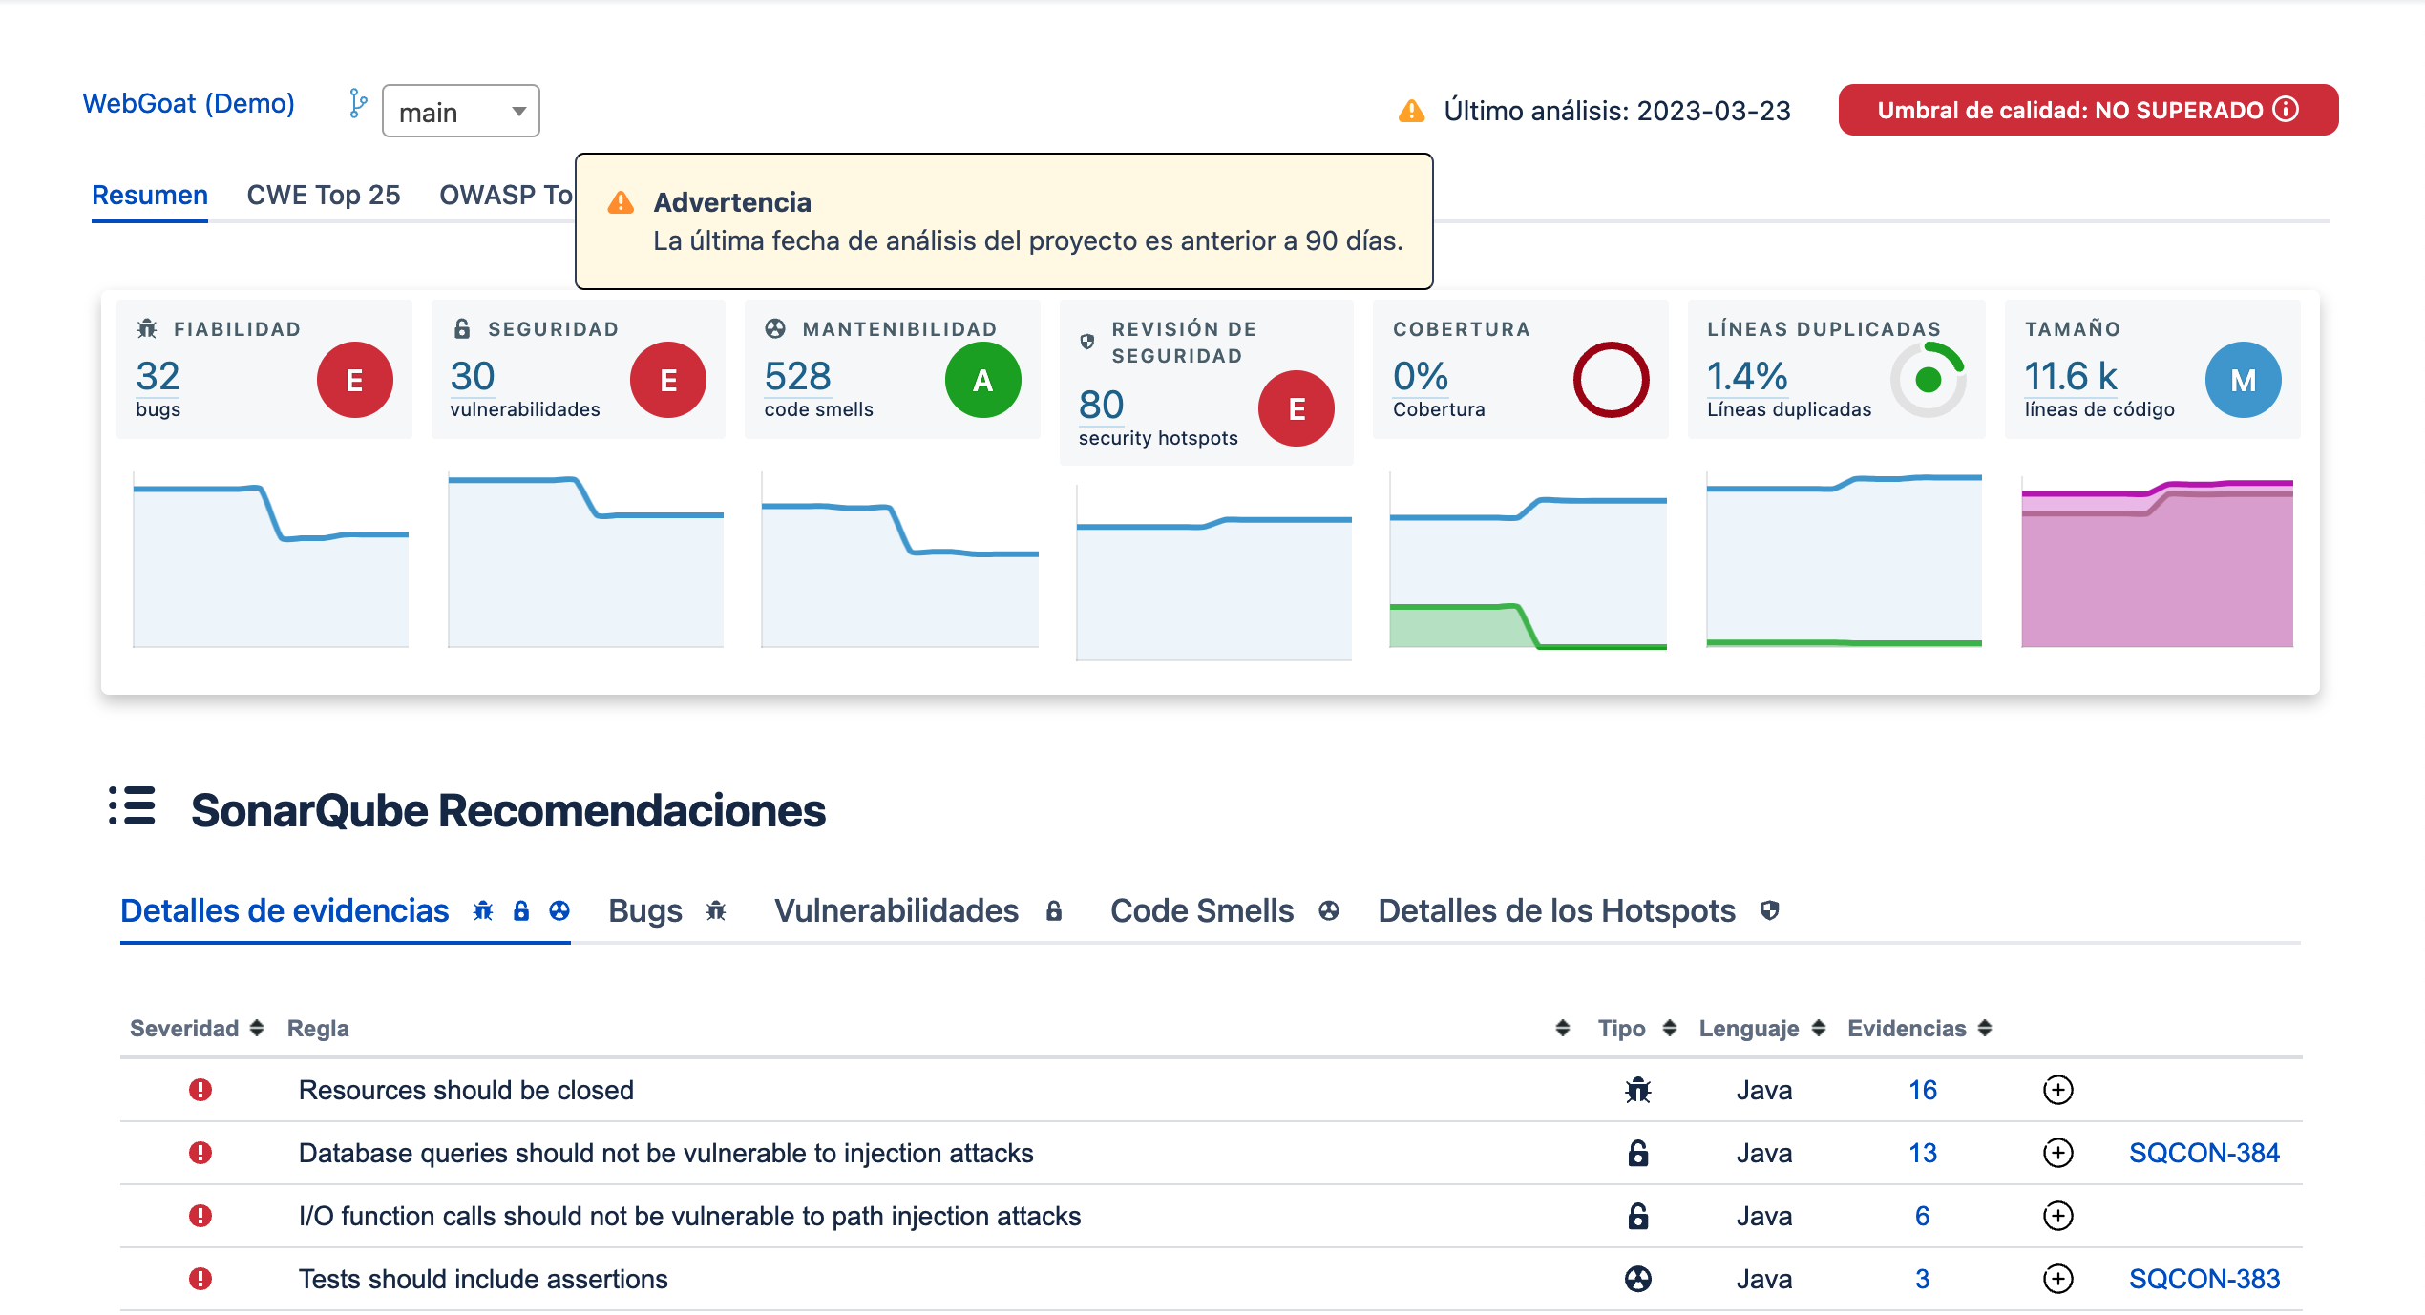Sort the table by Regla column arrows
Image resolution: width=2425 pixels, height=1315 pixels.
coord(1562,1028)
